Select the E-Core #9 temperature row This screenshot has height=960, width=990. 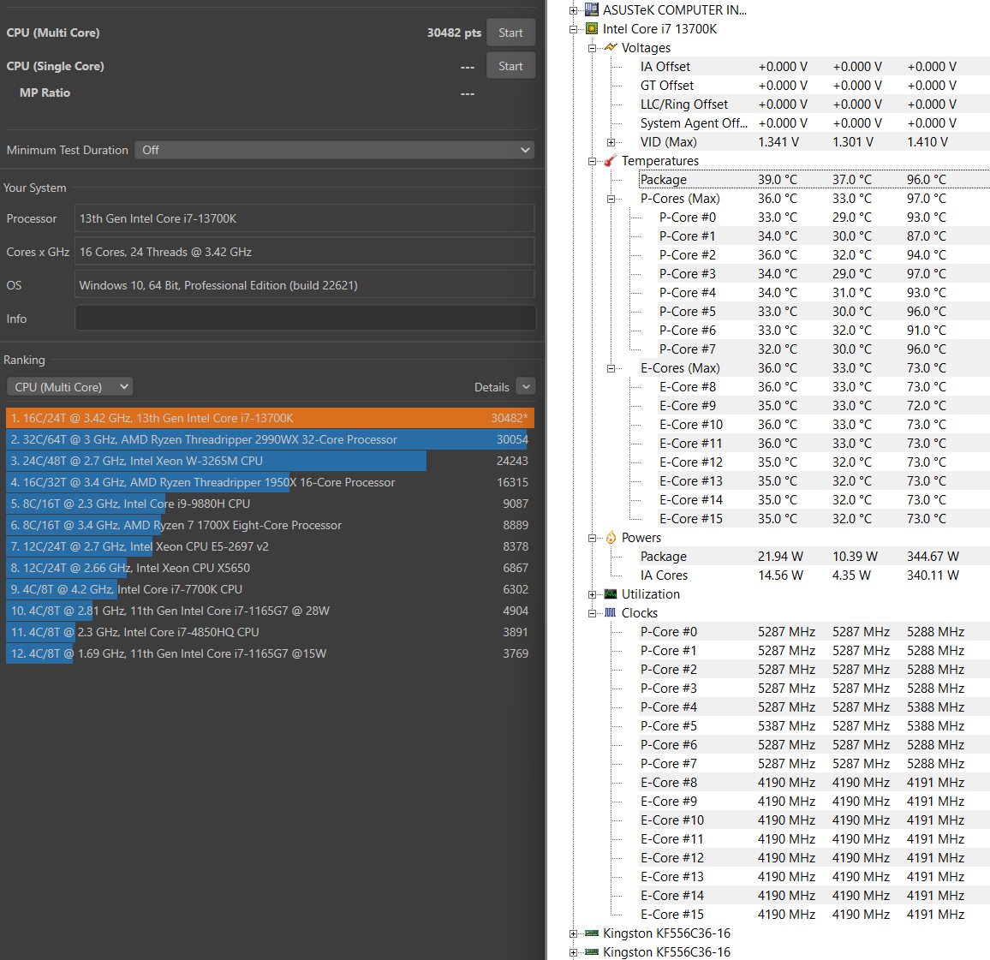coord(823,406)
